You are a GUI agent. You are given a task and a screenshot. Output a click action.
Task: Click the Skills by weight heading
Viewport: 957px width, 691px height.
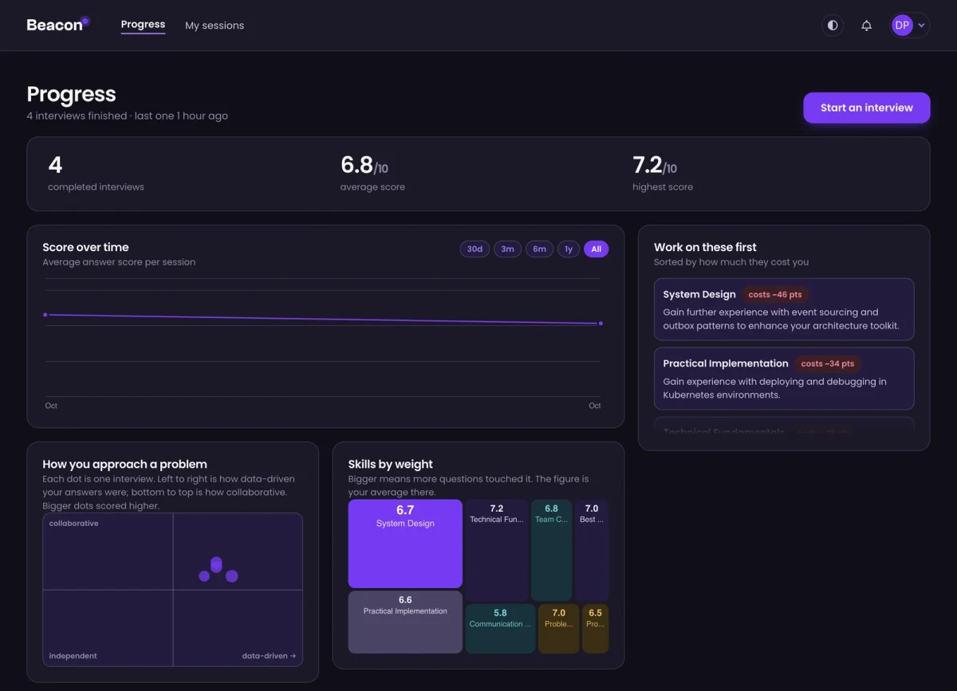(391, 464)
